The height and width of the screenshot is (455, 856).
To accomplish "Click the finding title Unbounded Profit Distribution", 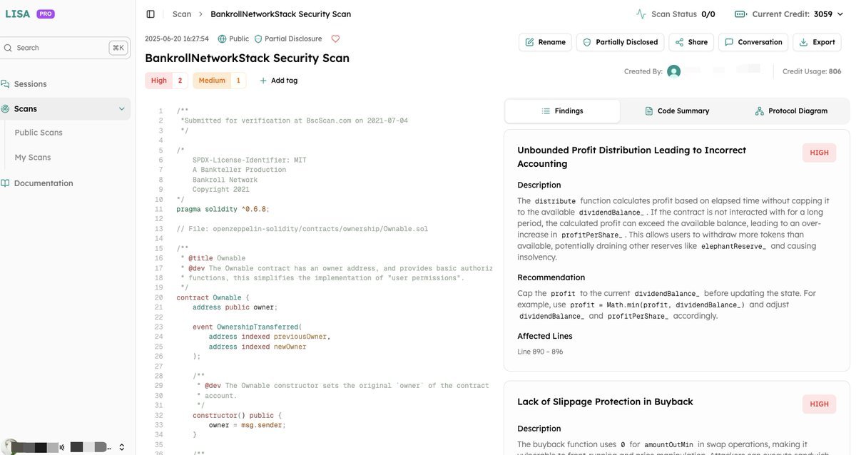I will (631, 157).
